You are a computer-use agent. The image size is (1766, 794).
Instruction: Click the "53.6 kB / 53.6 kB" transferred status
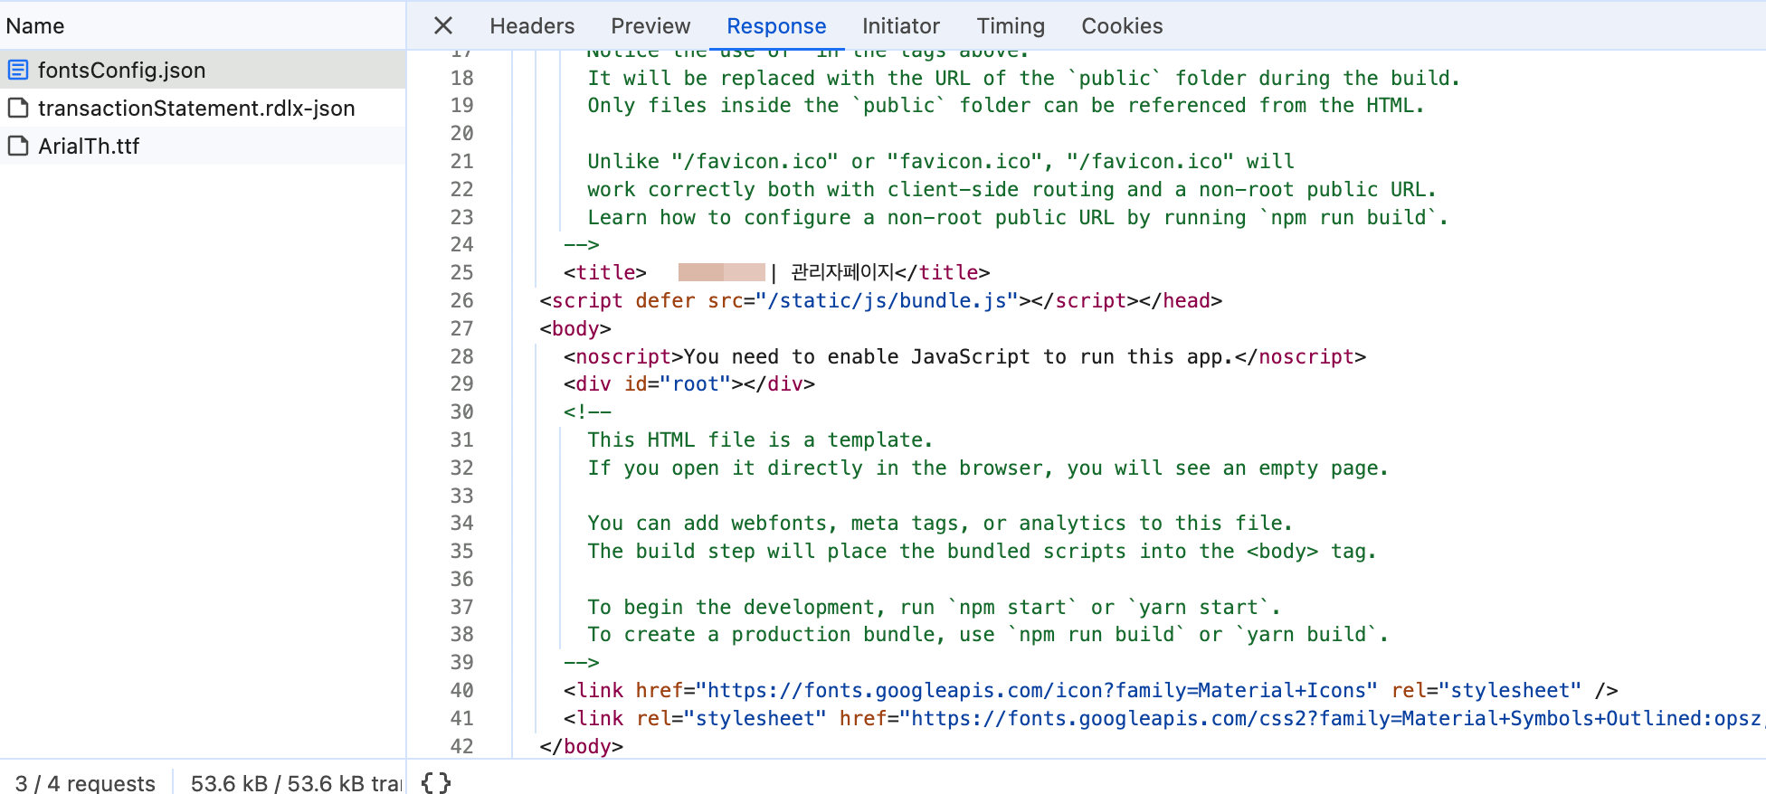296,782
